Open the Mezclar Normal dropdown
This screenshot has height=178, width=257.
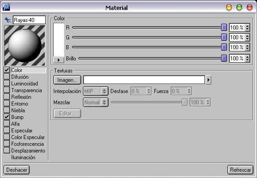coord(96,102)
